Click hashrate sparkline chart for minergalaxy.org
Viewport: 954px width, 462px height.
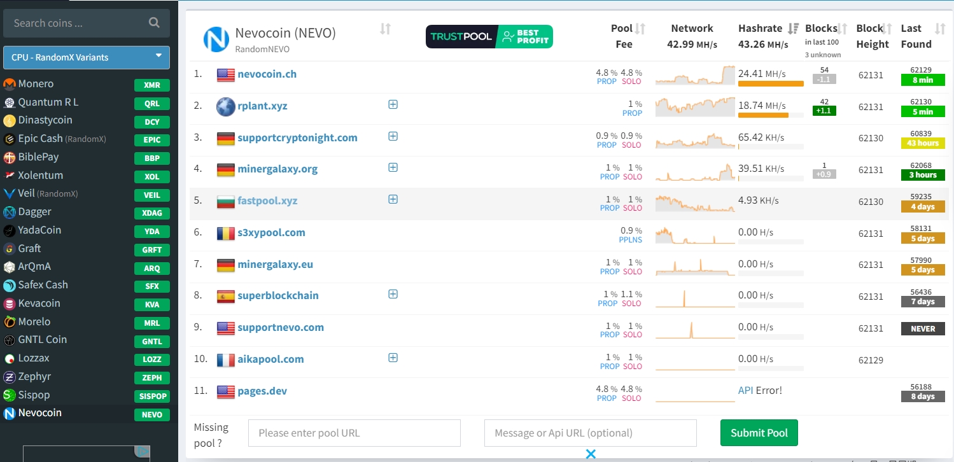coord(695,172)
